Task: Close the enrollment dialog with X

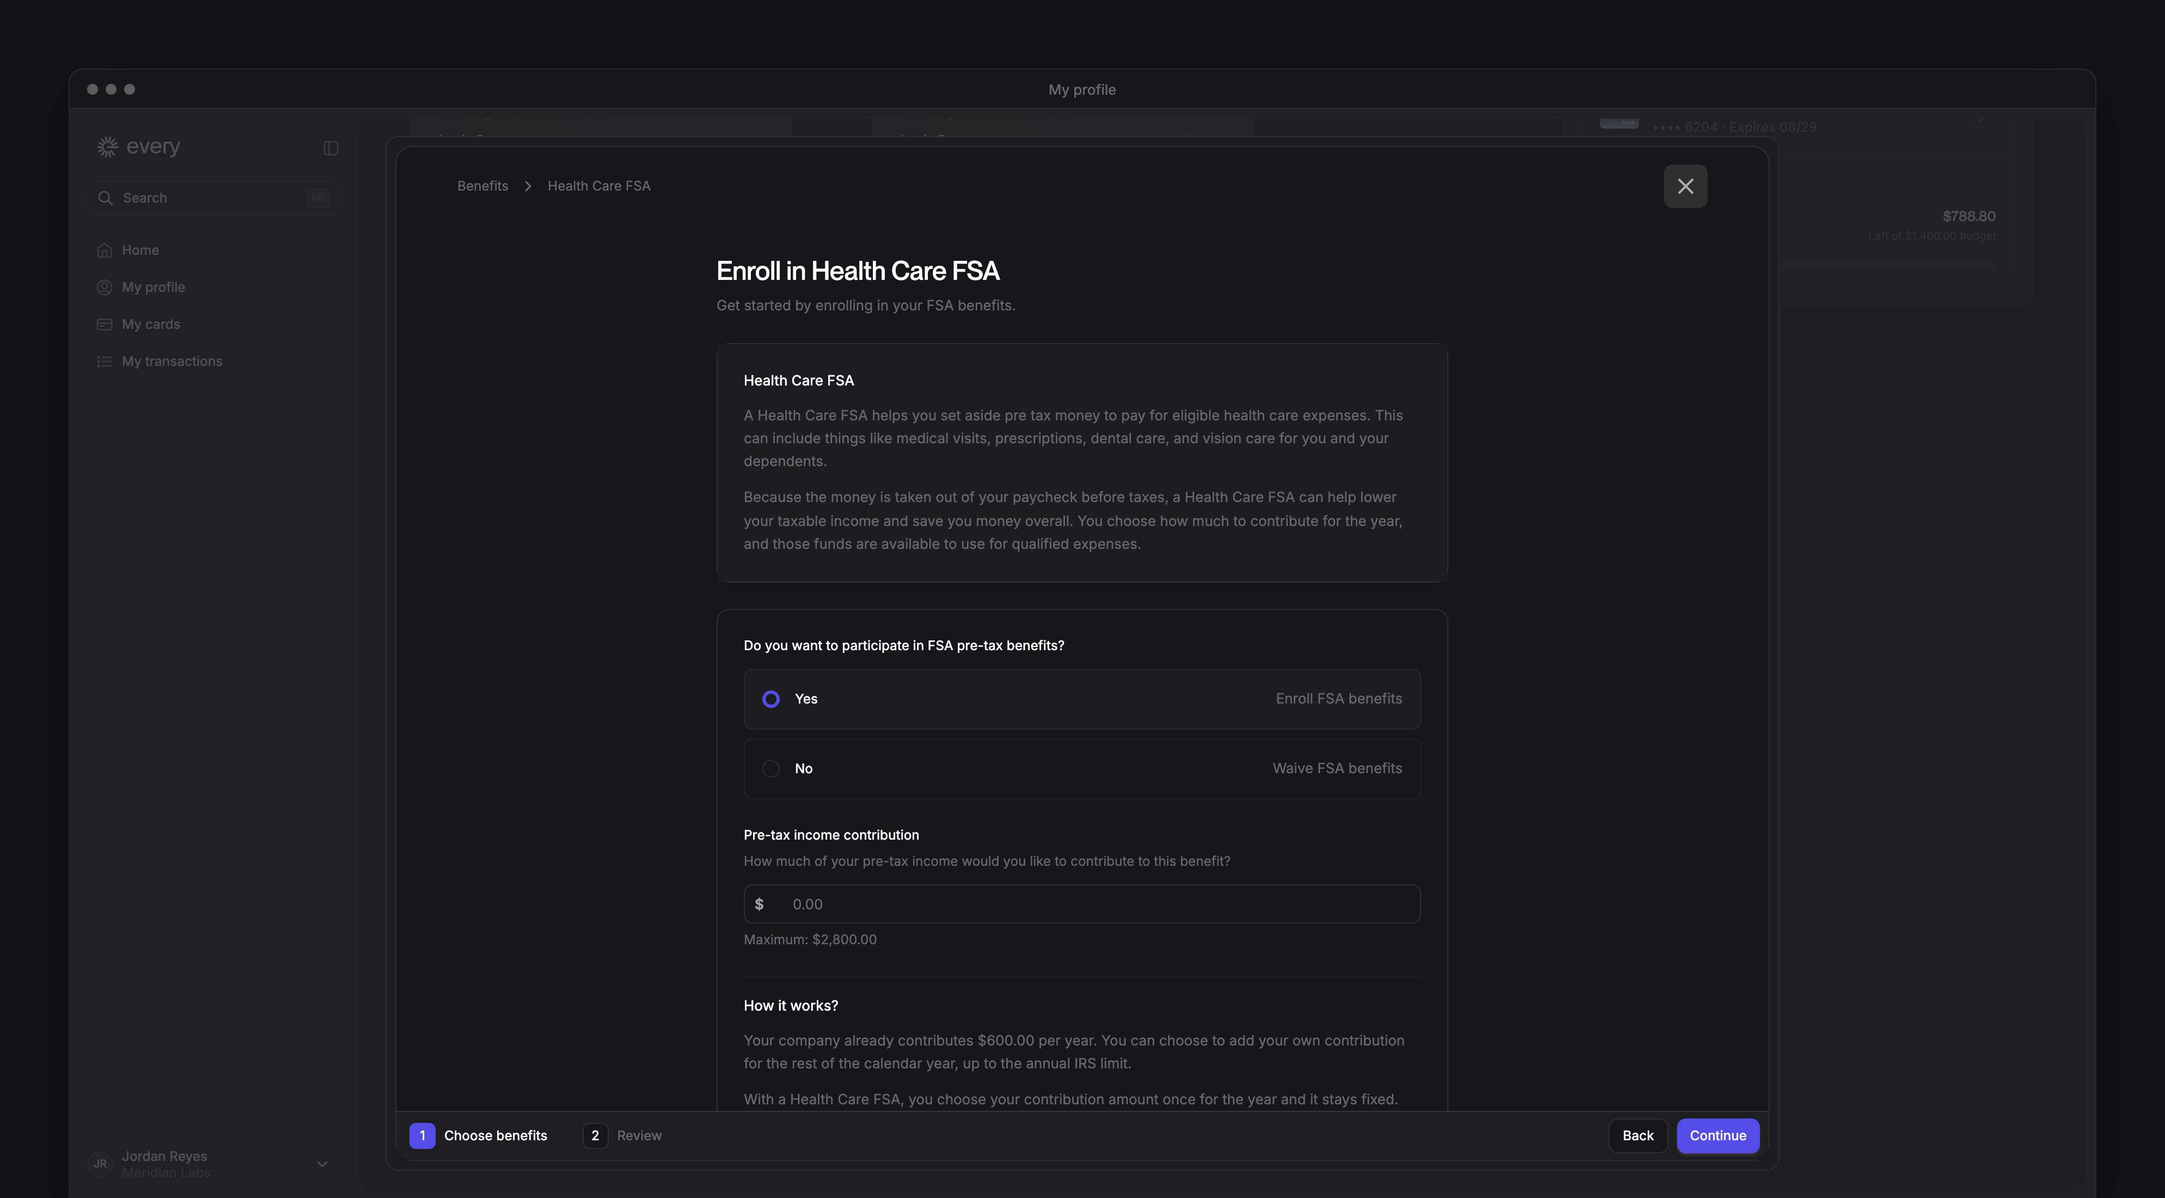Action: [1685, 186]
